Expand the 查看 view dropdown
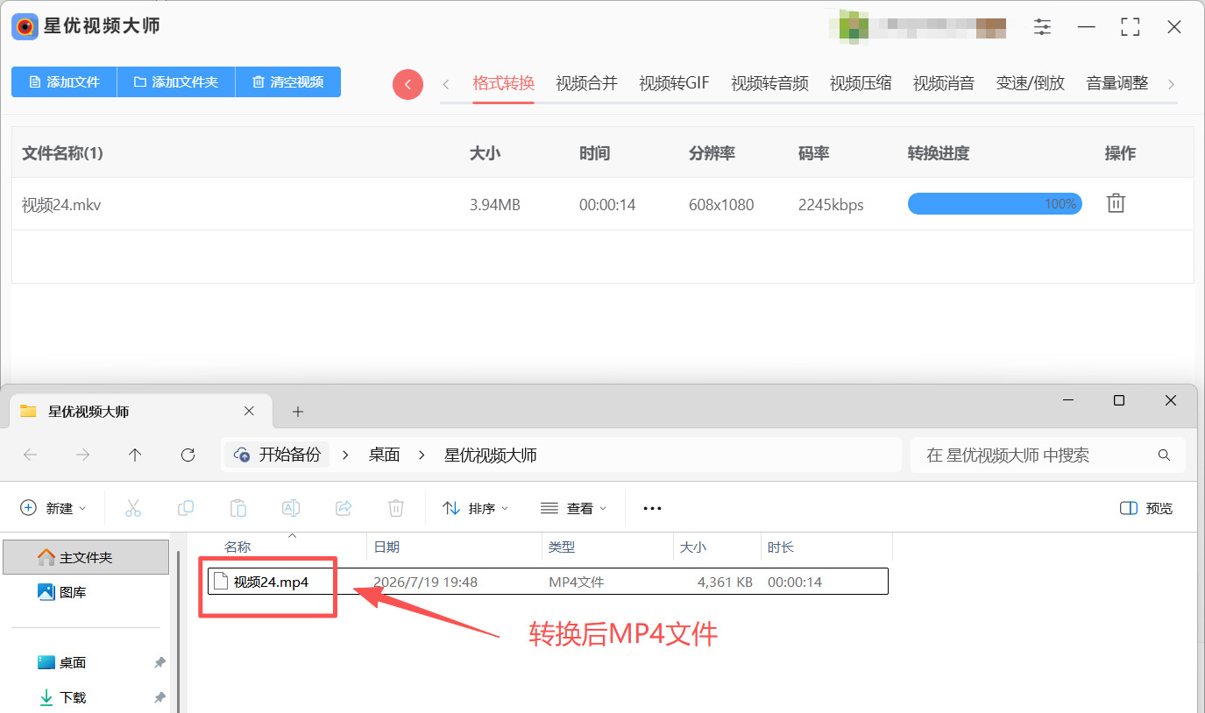The height and width of the screenshot is (713, 1205). pos(574,508)
